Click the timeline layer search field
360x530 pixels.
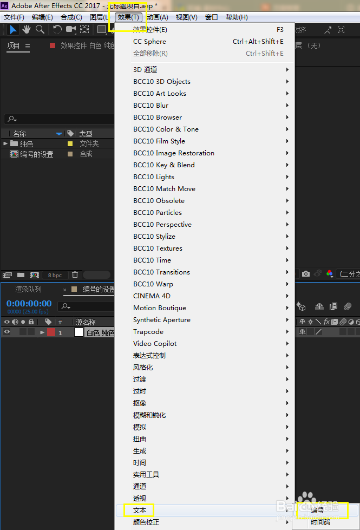pyautogui.click(x=87, y=306)
